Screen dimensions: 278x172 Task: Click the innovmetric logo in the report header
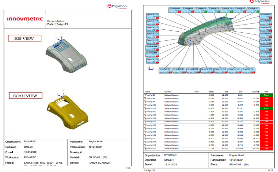click(25, 19)
